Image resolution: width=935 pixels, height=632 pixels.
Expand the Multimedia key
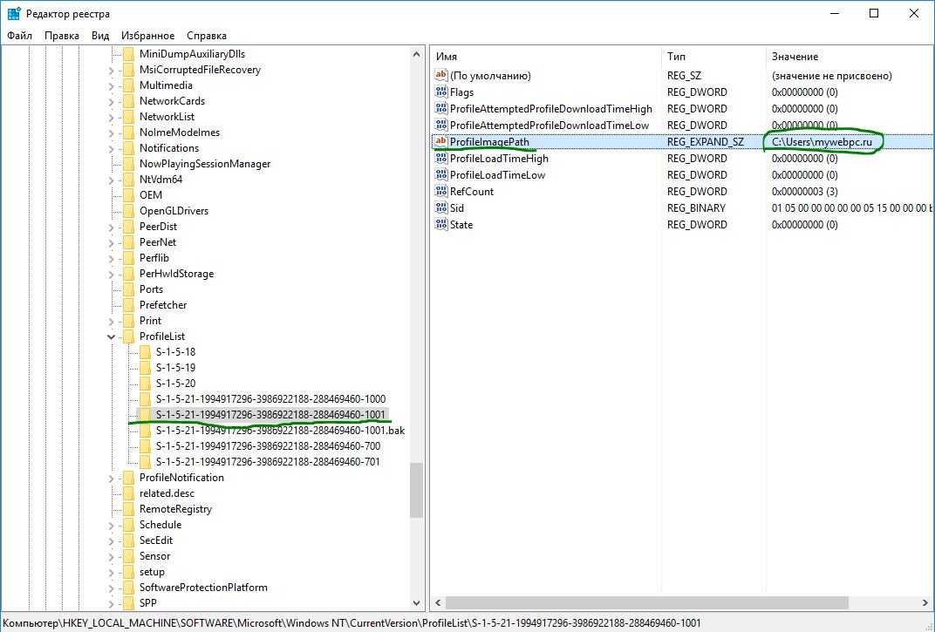112,85
